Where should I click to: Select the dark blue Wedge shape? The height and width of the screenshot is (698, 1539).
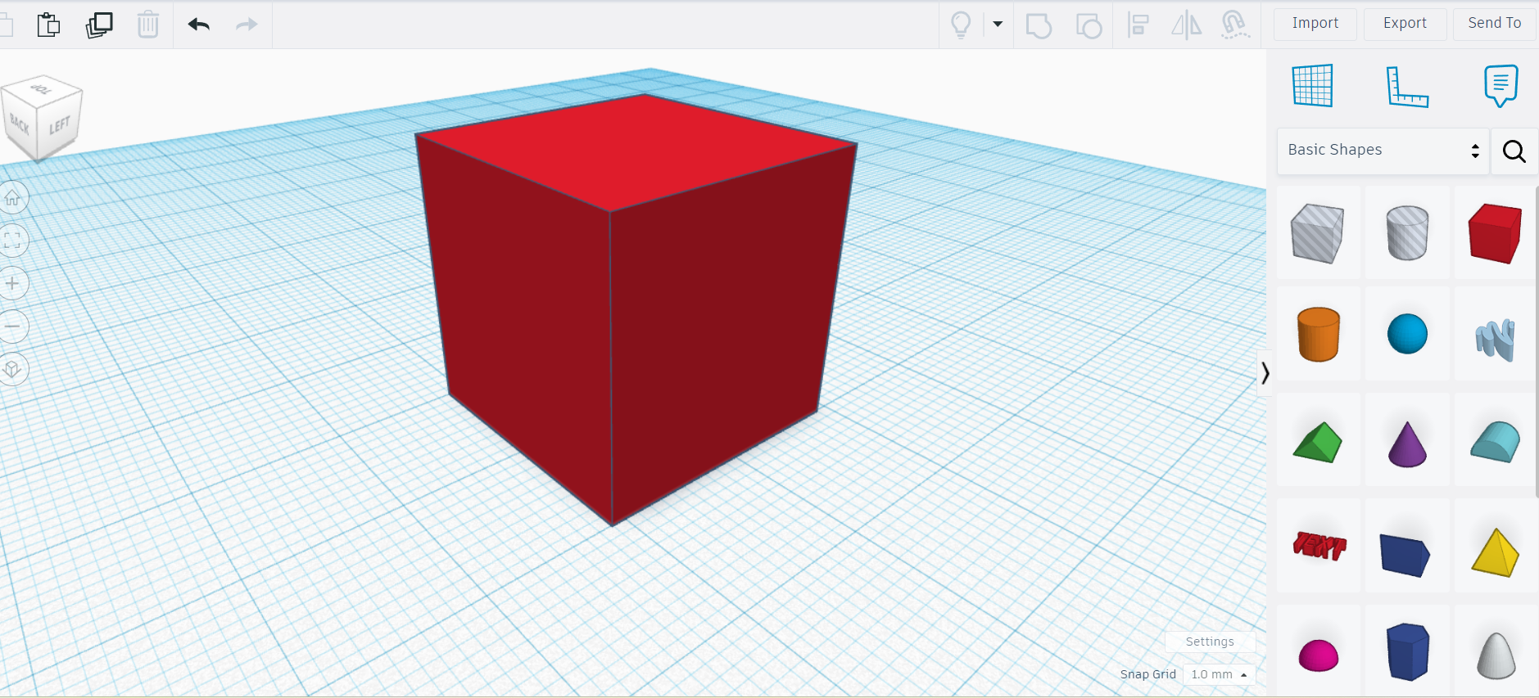pos(1405,554)
